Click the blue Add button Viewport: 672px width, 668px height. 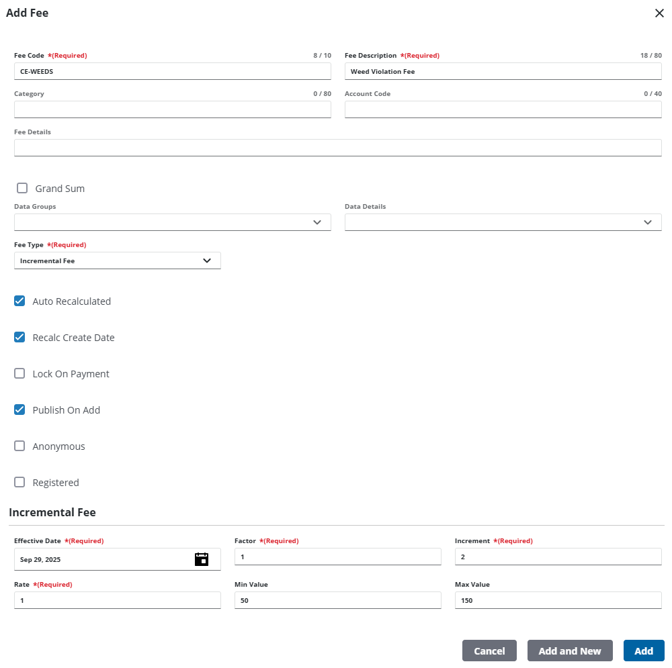point(643,651)
